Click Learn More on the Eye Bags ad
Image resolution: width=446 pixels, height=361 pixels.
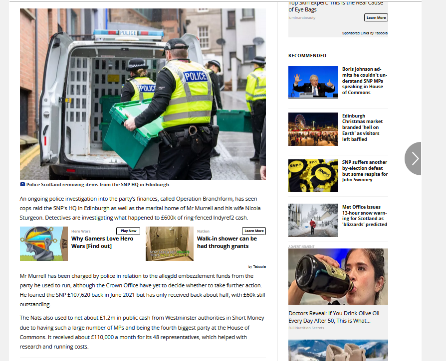[x=376, y=17]
